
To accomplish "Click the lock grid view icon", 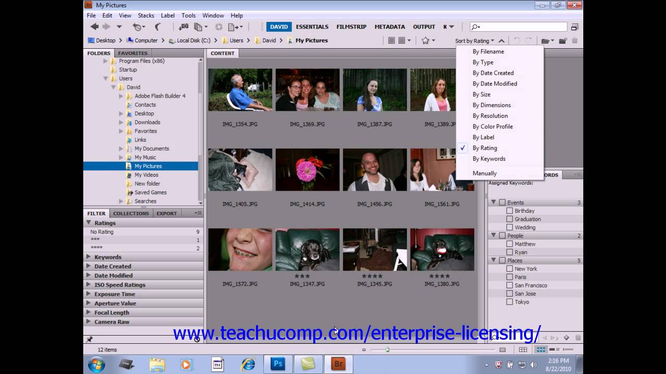I will pyautogui.click(x=523, y=350).
